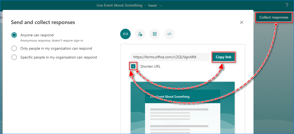Select the link sharing icon
Image resolution: width=294 pixels, height=134 pixels.
(x=125, y=34)
